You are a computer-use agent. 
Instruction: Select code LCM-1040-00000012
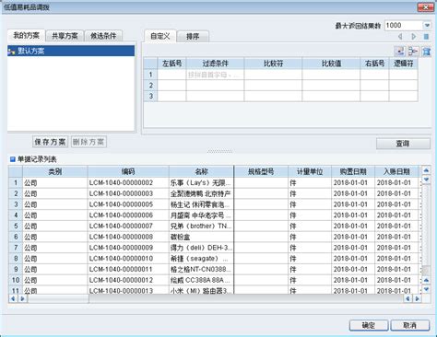[x=128, y=280]
